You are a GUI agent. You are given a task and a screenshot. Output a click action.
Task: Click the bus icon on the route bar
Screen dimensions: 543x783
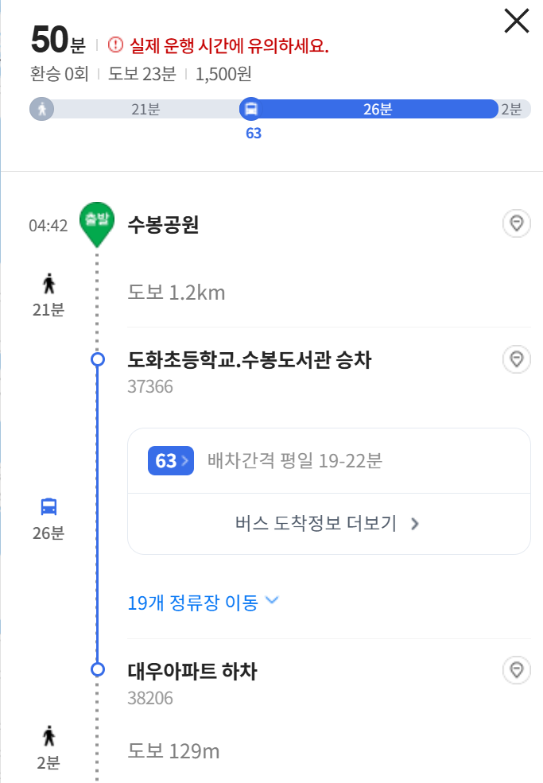click(250, 109)
